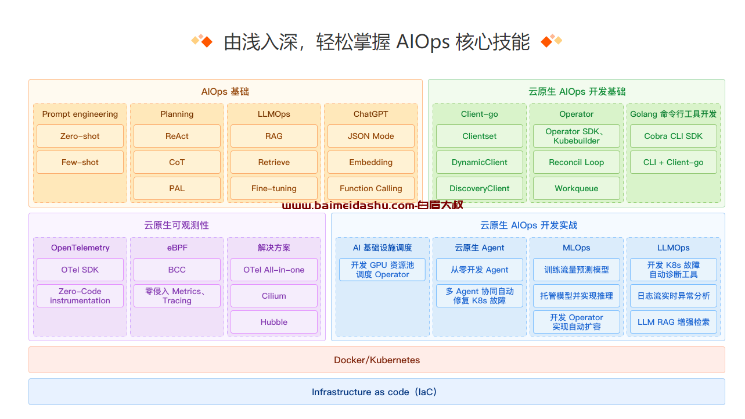Select the 开发 K8s 故障自动诊断工具 box

(x=674, y=270)
